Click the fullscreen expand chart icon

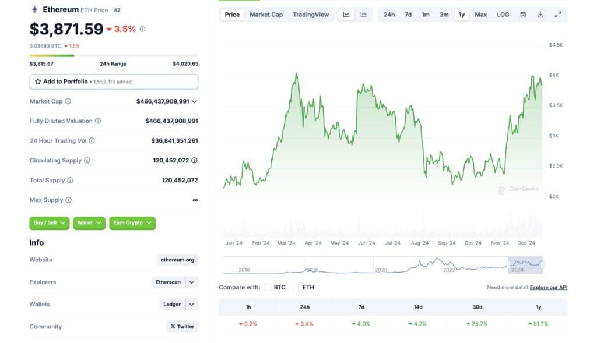coord(558,15)
